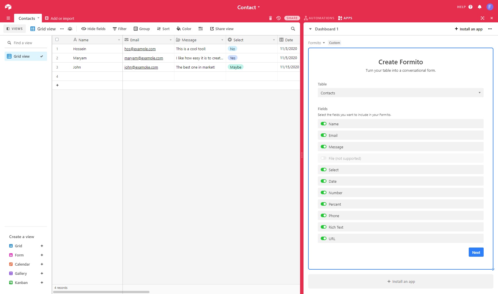This screenshot has height=294, width=498.
Task: Add a new Grid view
Action: pos(42,246)
